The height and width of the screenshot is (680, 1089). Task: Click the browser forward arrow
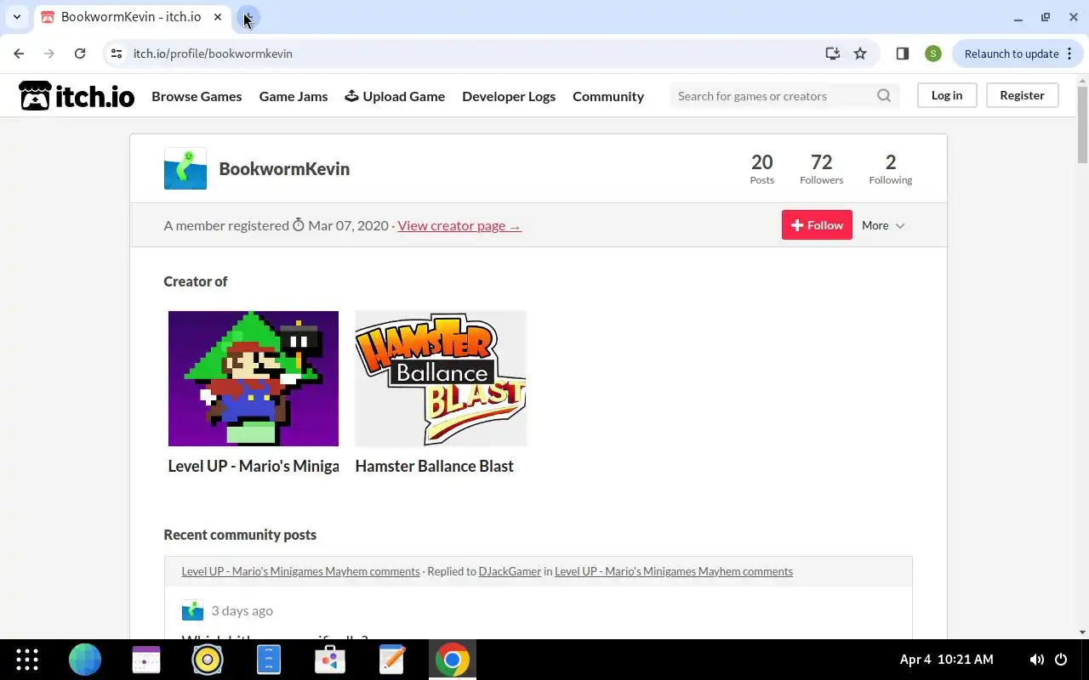[x=49, y=54]
